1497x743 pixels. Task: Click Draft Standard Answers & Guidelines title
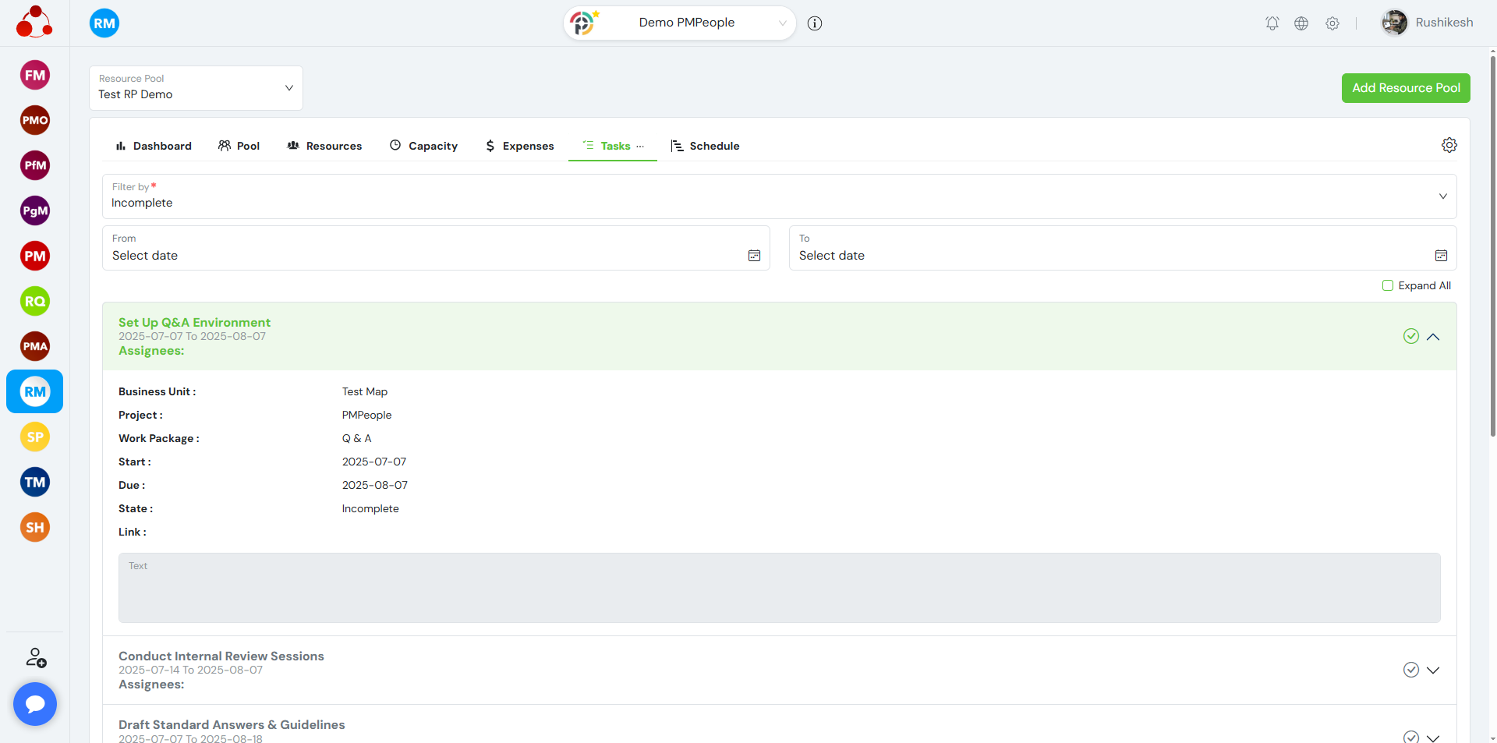coord(232,725)
